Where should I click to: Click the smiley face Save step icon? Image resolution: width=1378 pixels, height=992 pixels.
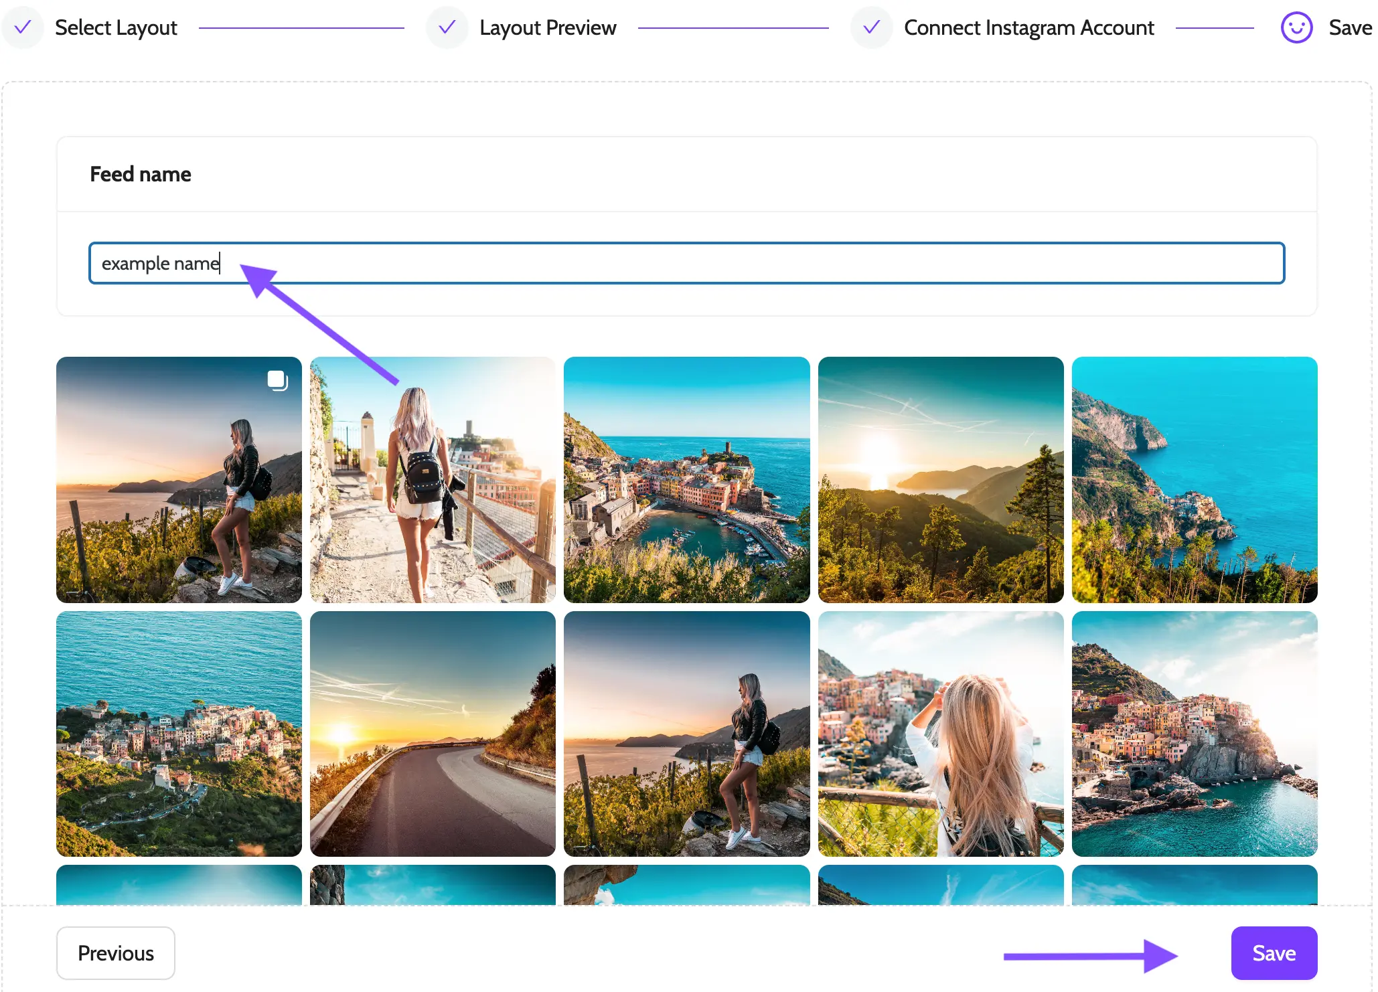(1296, 27)
